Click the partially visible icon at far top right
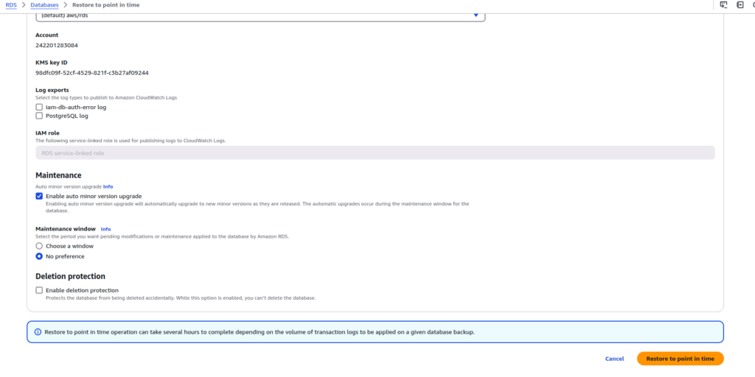755x377 pixels. (753, 5)
